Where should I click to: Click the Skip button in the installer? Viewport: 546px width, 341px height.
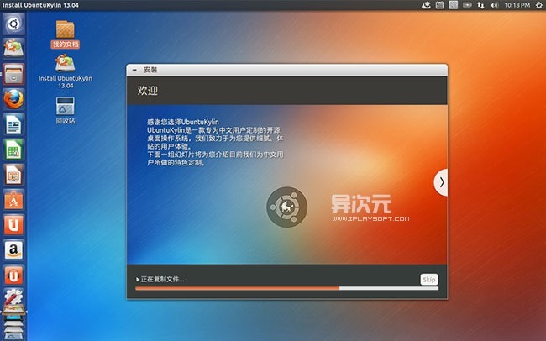[x=429, y=280]
